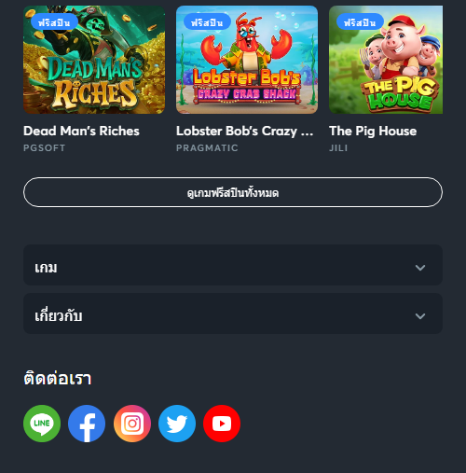Viewport: 466px width, 473px height.
Task: Open the เกม accordion row
Action: (233, 265)
